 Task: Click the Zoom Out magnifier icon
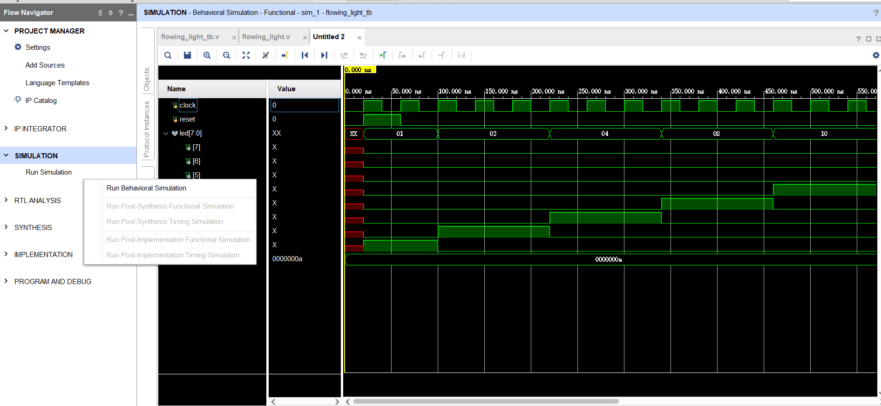pos(226,55)
